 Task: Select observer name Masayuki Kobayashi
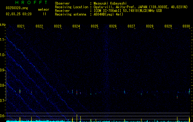point(110,3)
